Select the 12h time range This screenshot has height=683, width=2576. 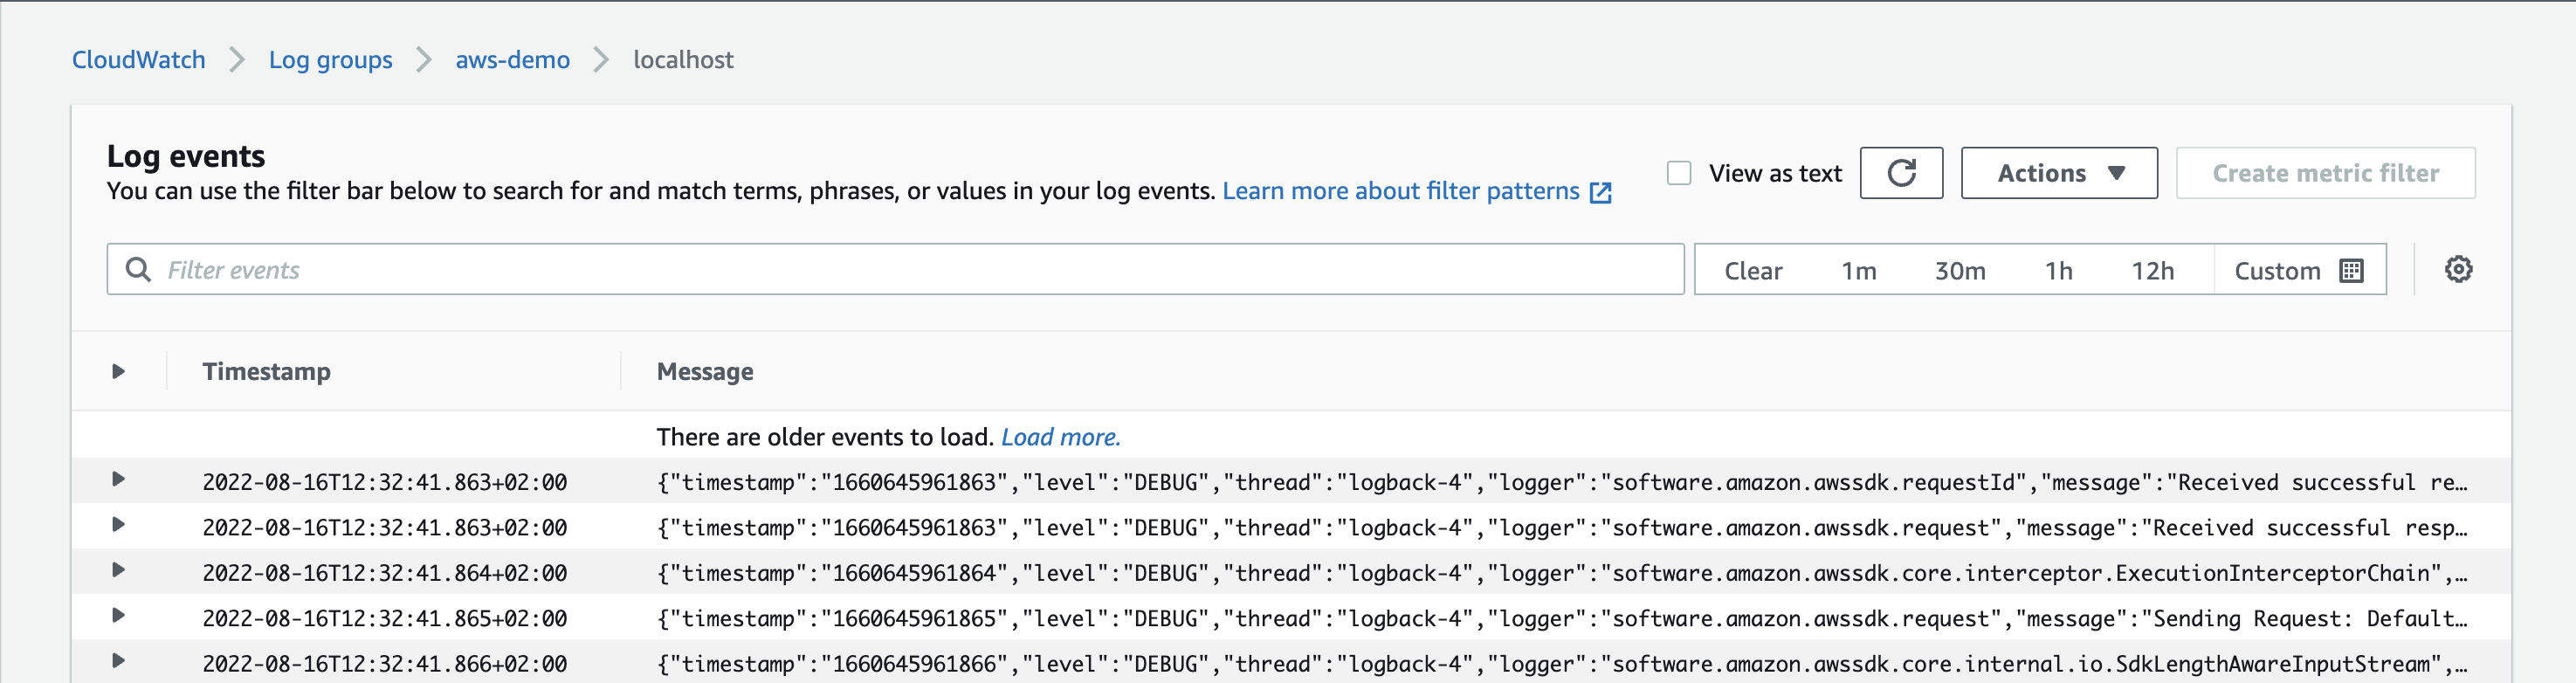(2152, 271)
